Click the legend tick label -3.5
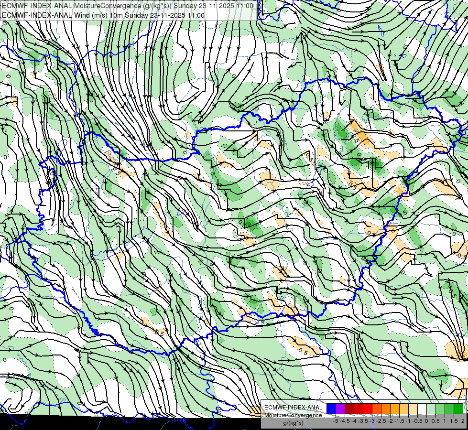Screen dimensions: 468x430 coord(363,421)
